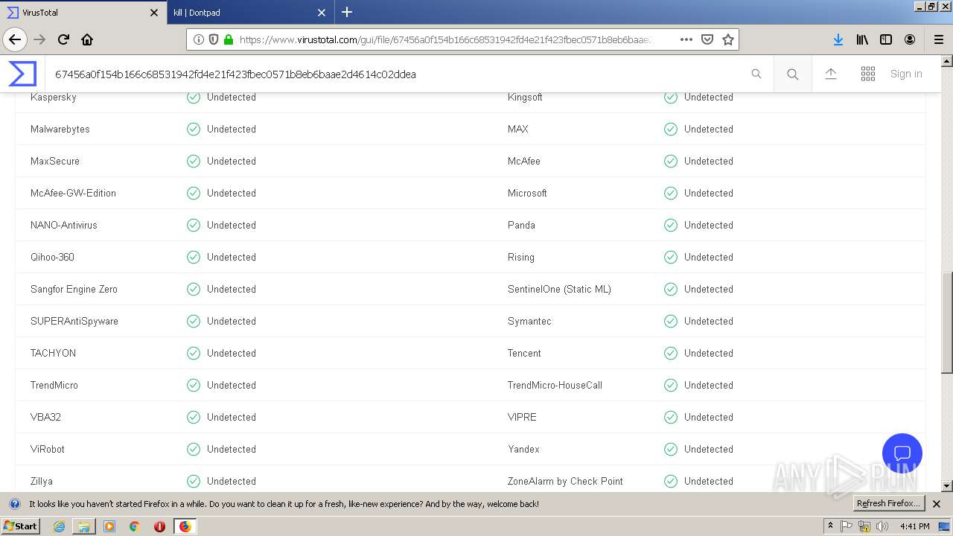953x536 pixels.
Task: Open the media player taskbar icon
Action: (109, 526)
